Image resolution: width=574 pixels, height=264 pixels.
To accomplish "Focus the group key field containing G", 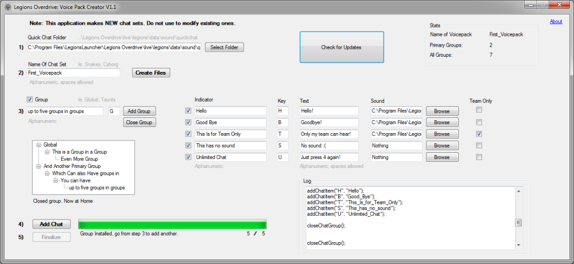I will [x=114, y=111].
